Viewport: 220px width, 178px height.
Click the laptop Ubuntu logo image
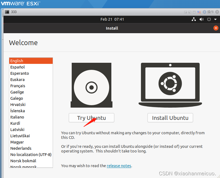[x=170, y=85]
